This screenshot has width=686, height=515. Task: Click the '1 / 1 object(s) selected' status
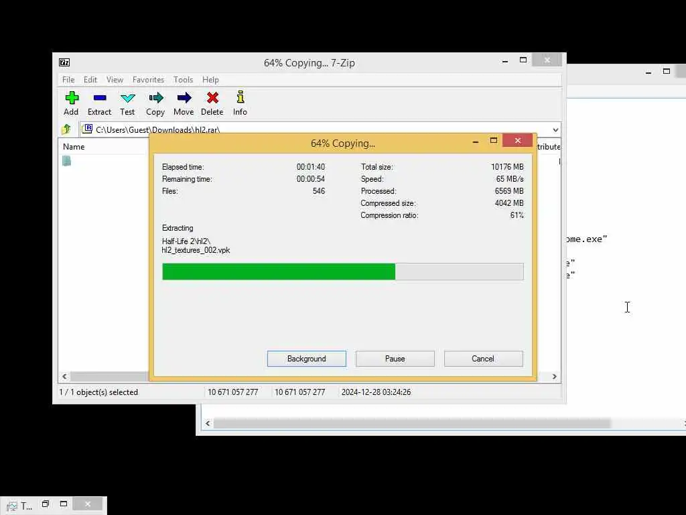pos(98,392)
